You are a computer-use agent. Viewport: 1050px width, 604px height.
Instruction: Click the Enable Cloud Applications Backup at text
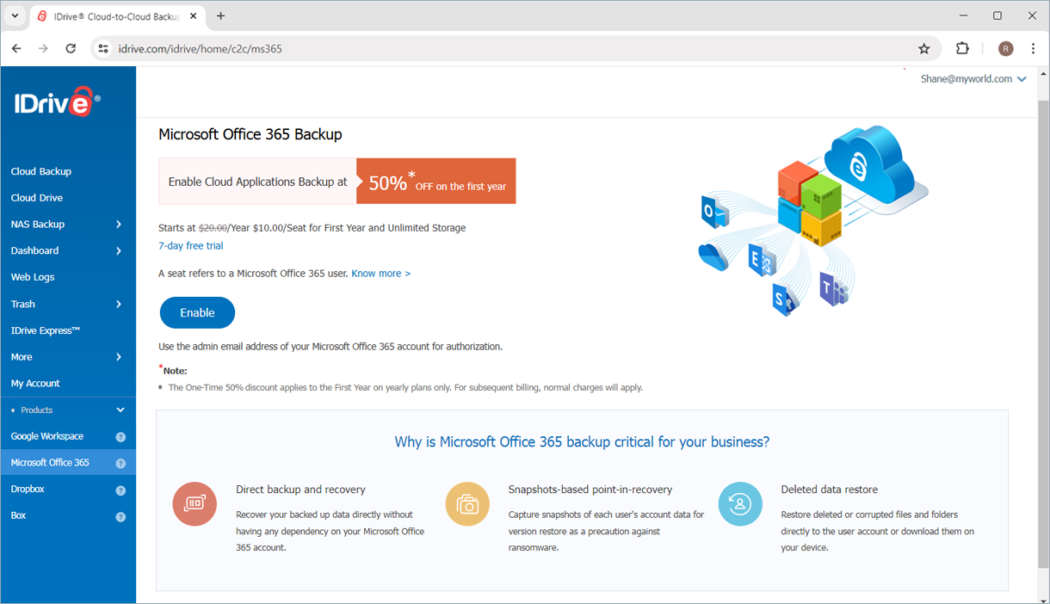tap(258, 182)
